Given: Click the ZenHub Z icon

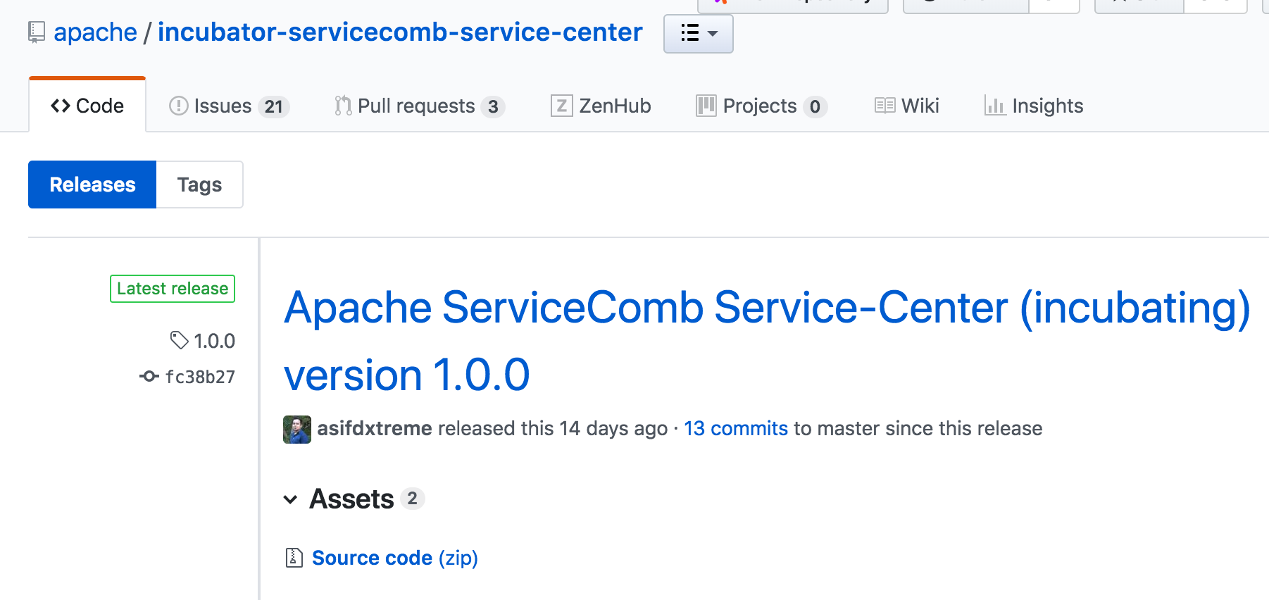Looking at the screenshot, I should click(x=561, y=106).
